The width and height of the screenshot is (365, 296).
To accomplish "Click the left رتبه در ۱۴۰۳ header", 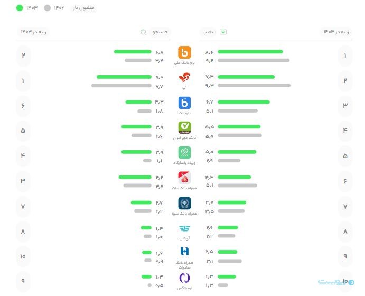I will tap(33, 32).
